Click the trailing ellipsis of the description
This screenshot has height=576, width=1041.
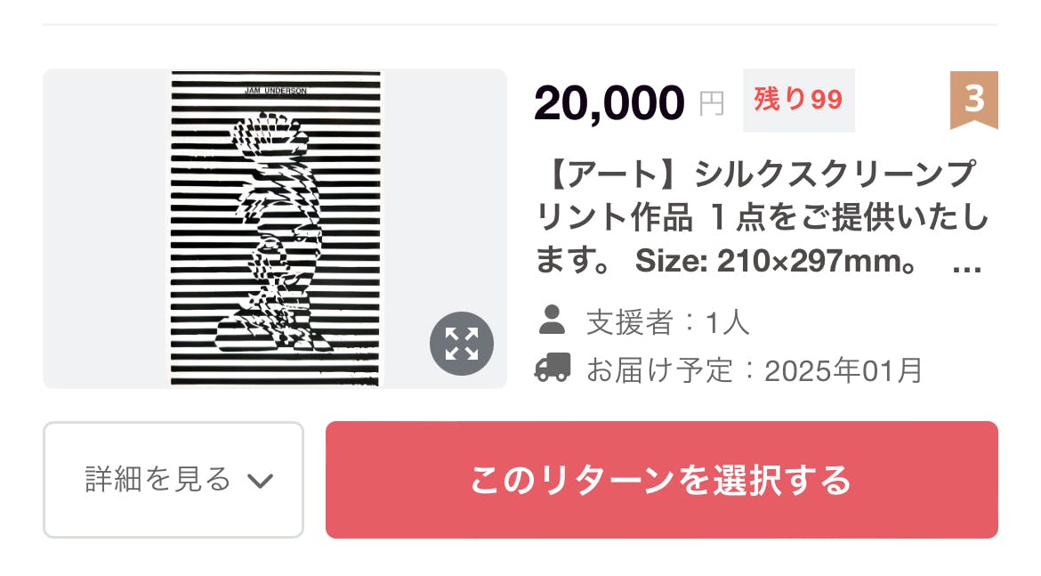[x=967, y=263]
